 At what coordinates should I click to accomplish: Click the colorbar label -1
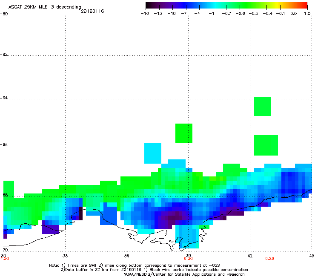click(211, 14)
